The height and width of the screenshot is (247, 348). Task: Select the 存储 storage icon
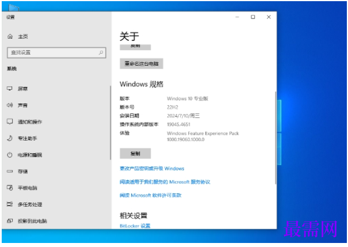[10, 171]
